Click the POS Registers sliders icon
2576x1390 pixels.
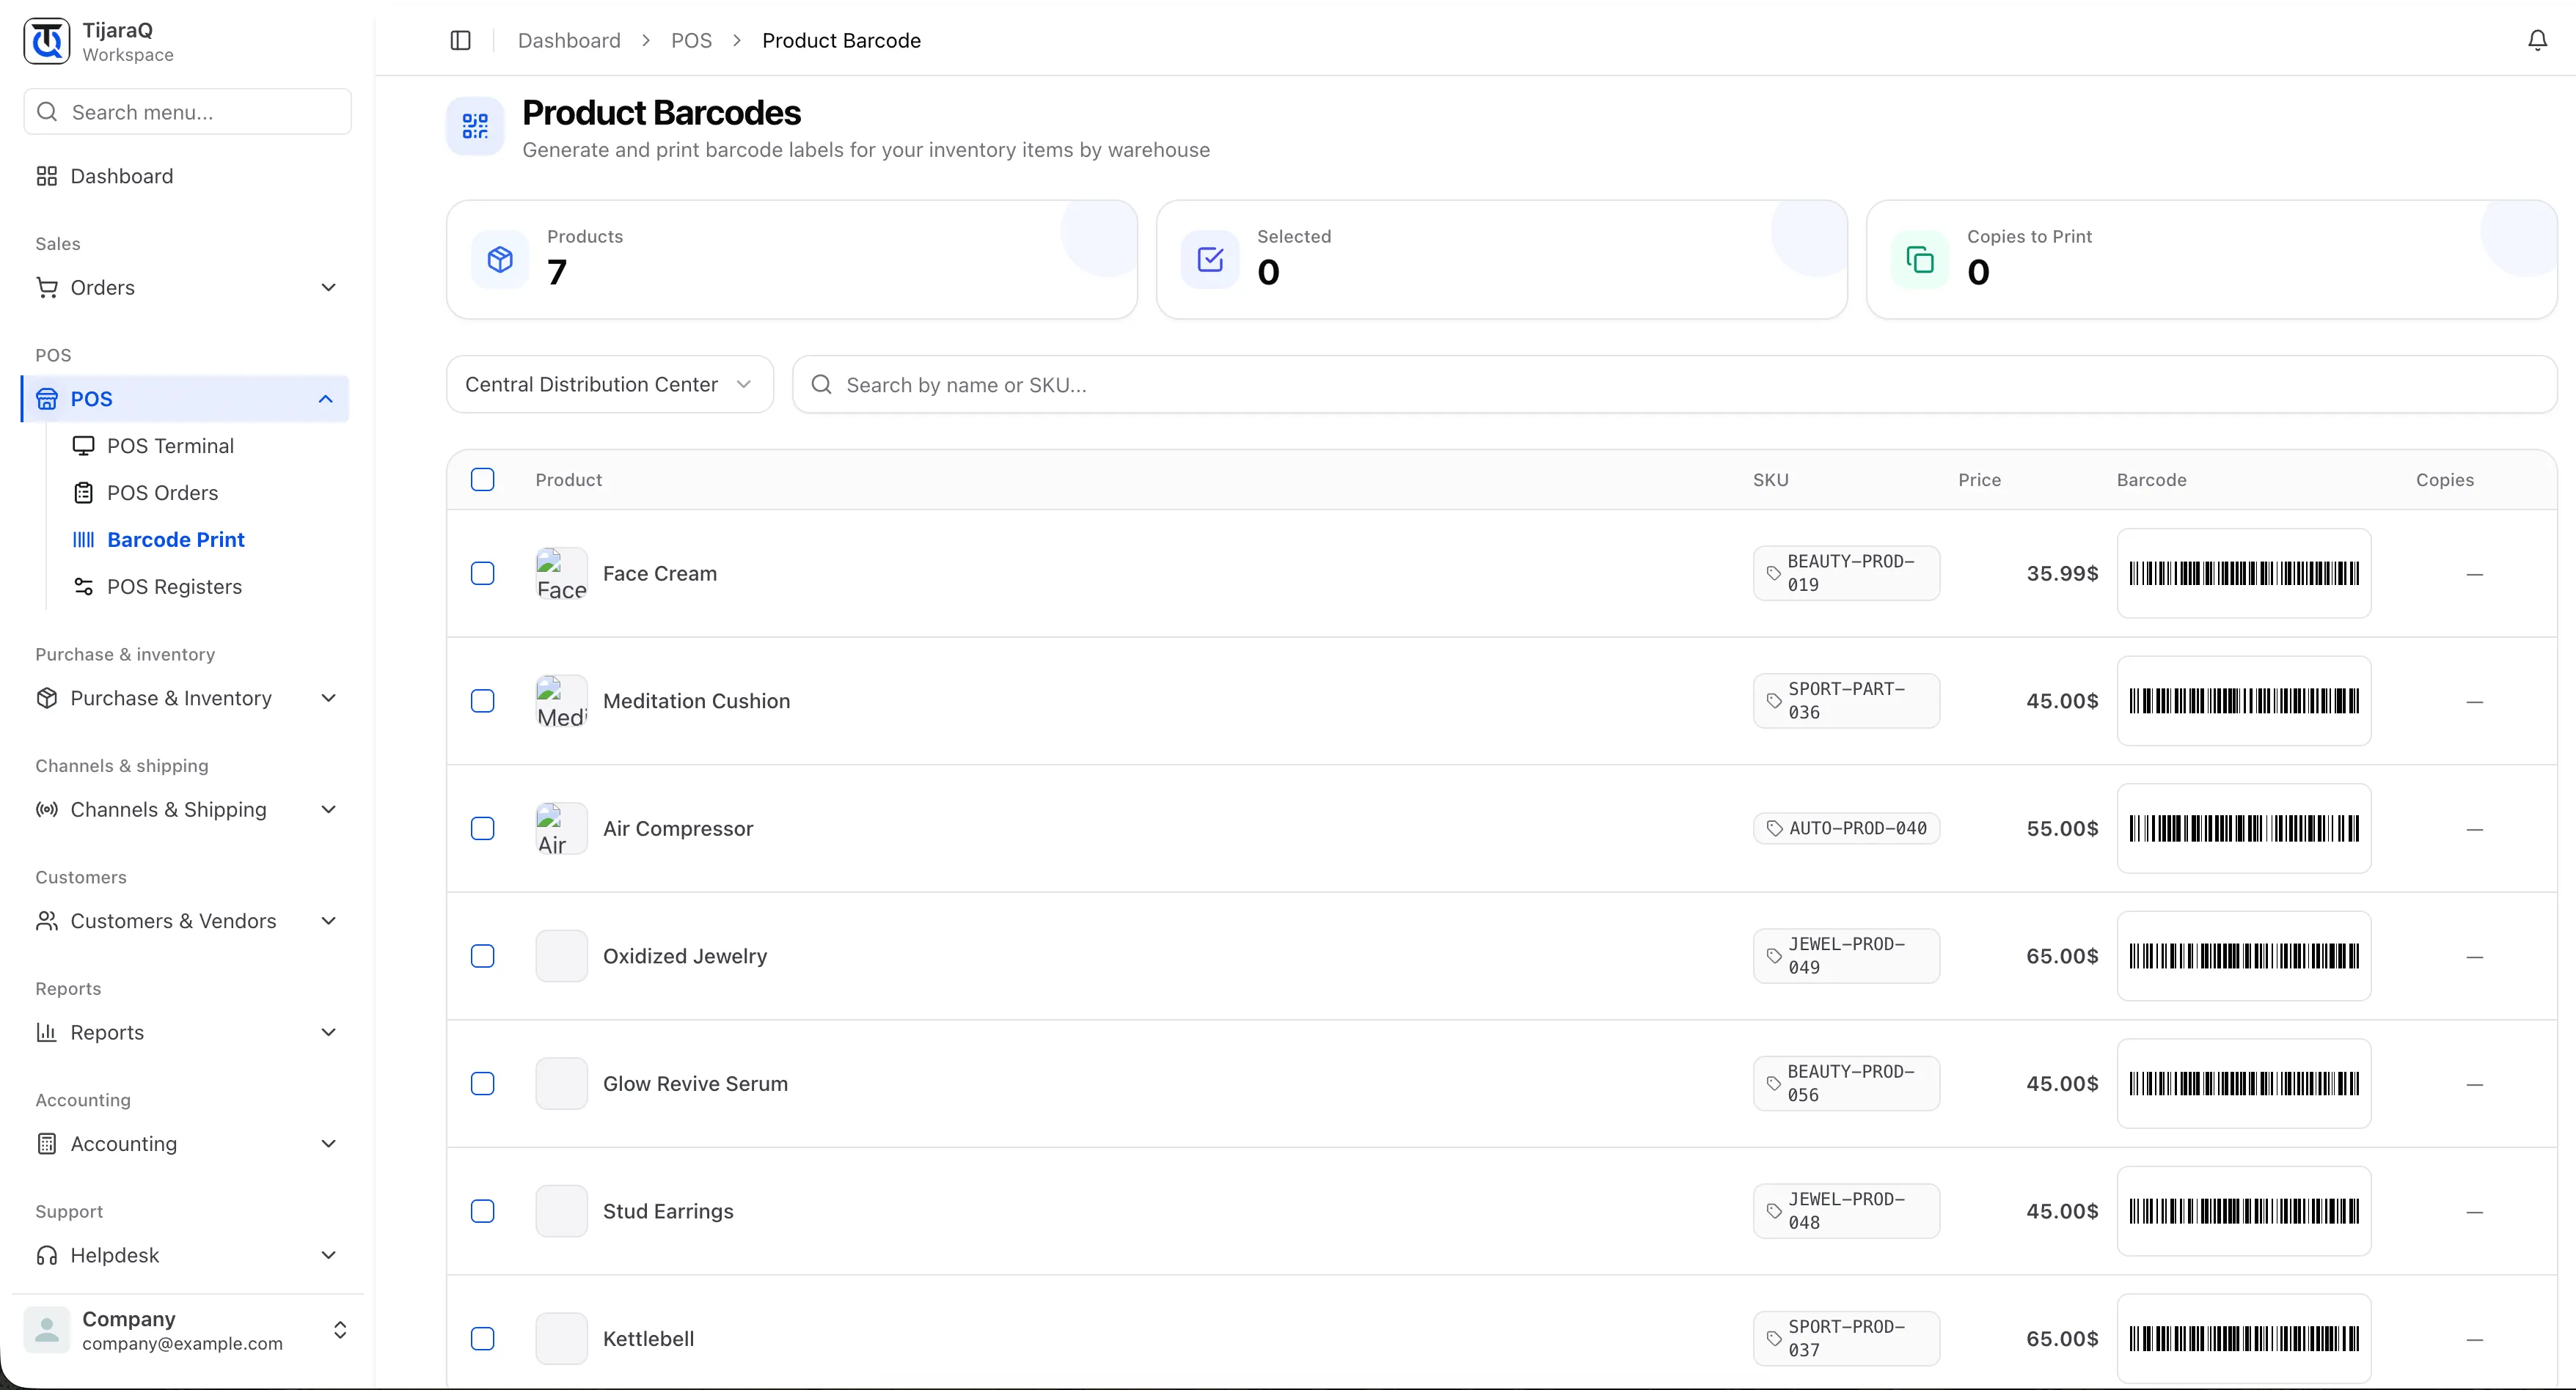pyautogui.click(x=84, y=586)
